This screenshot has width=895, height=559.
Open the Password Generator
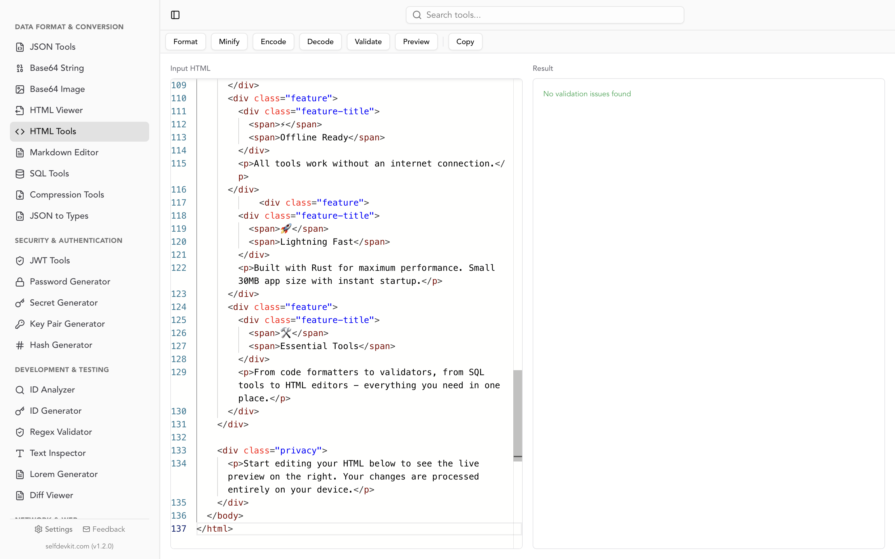(70, 281)
